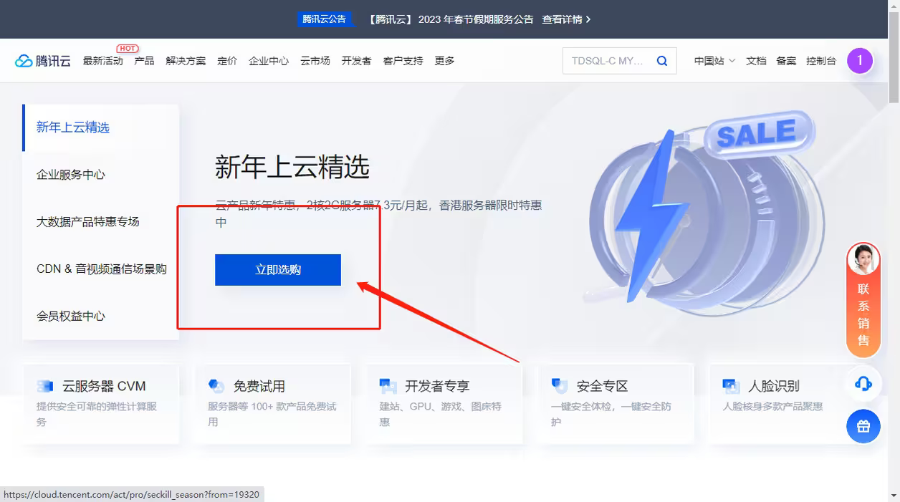Open the 开发者 menu
The image size is (900, 502).
coord(356,61)
